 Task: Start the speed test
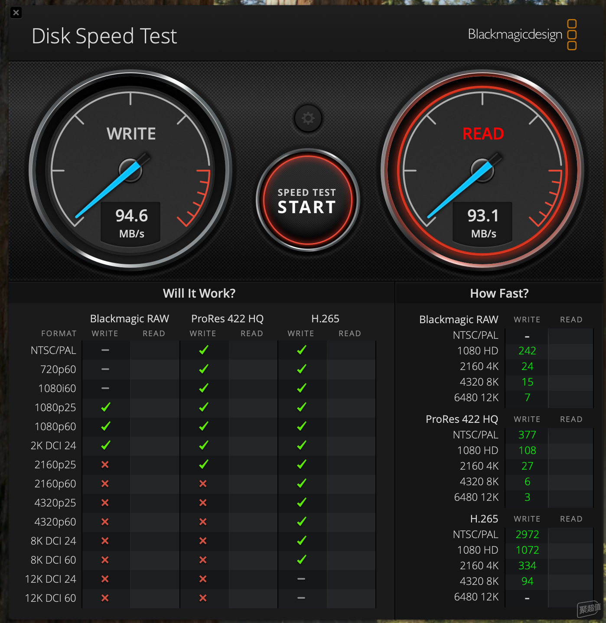307,200
